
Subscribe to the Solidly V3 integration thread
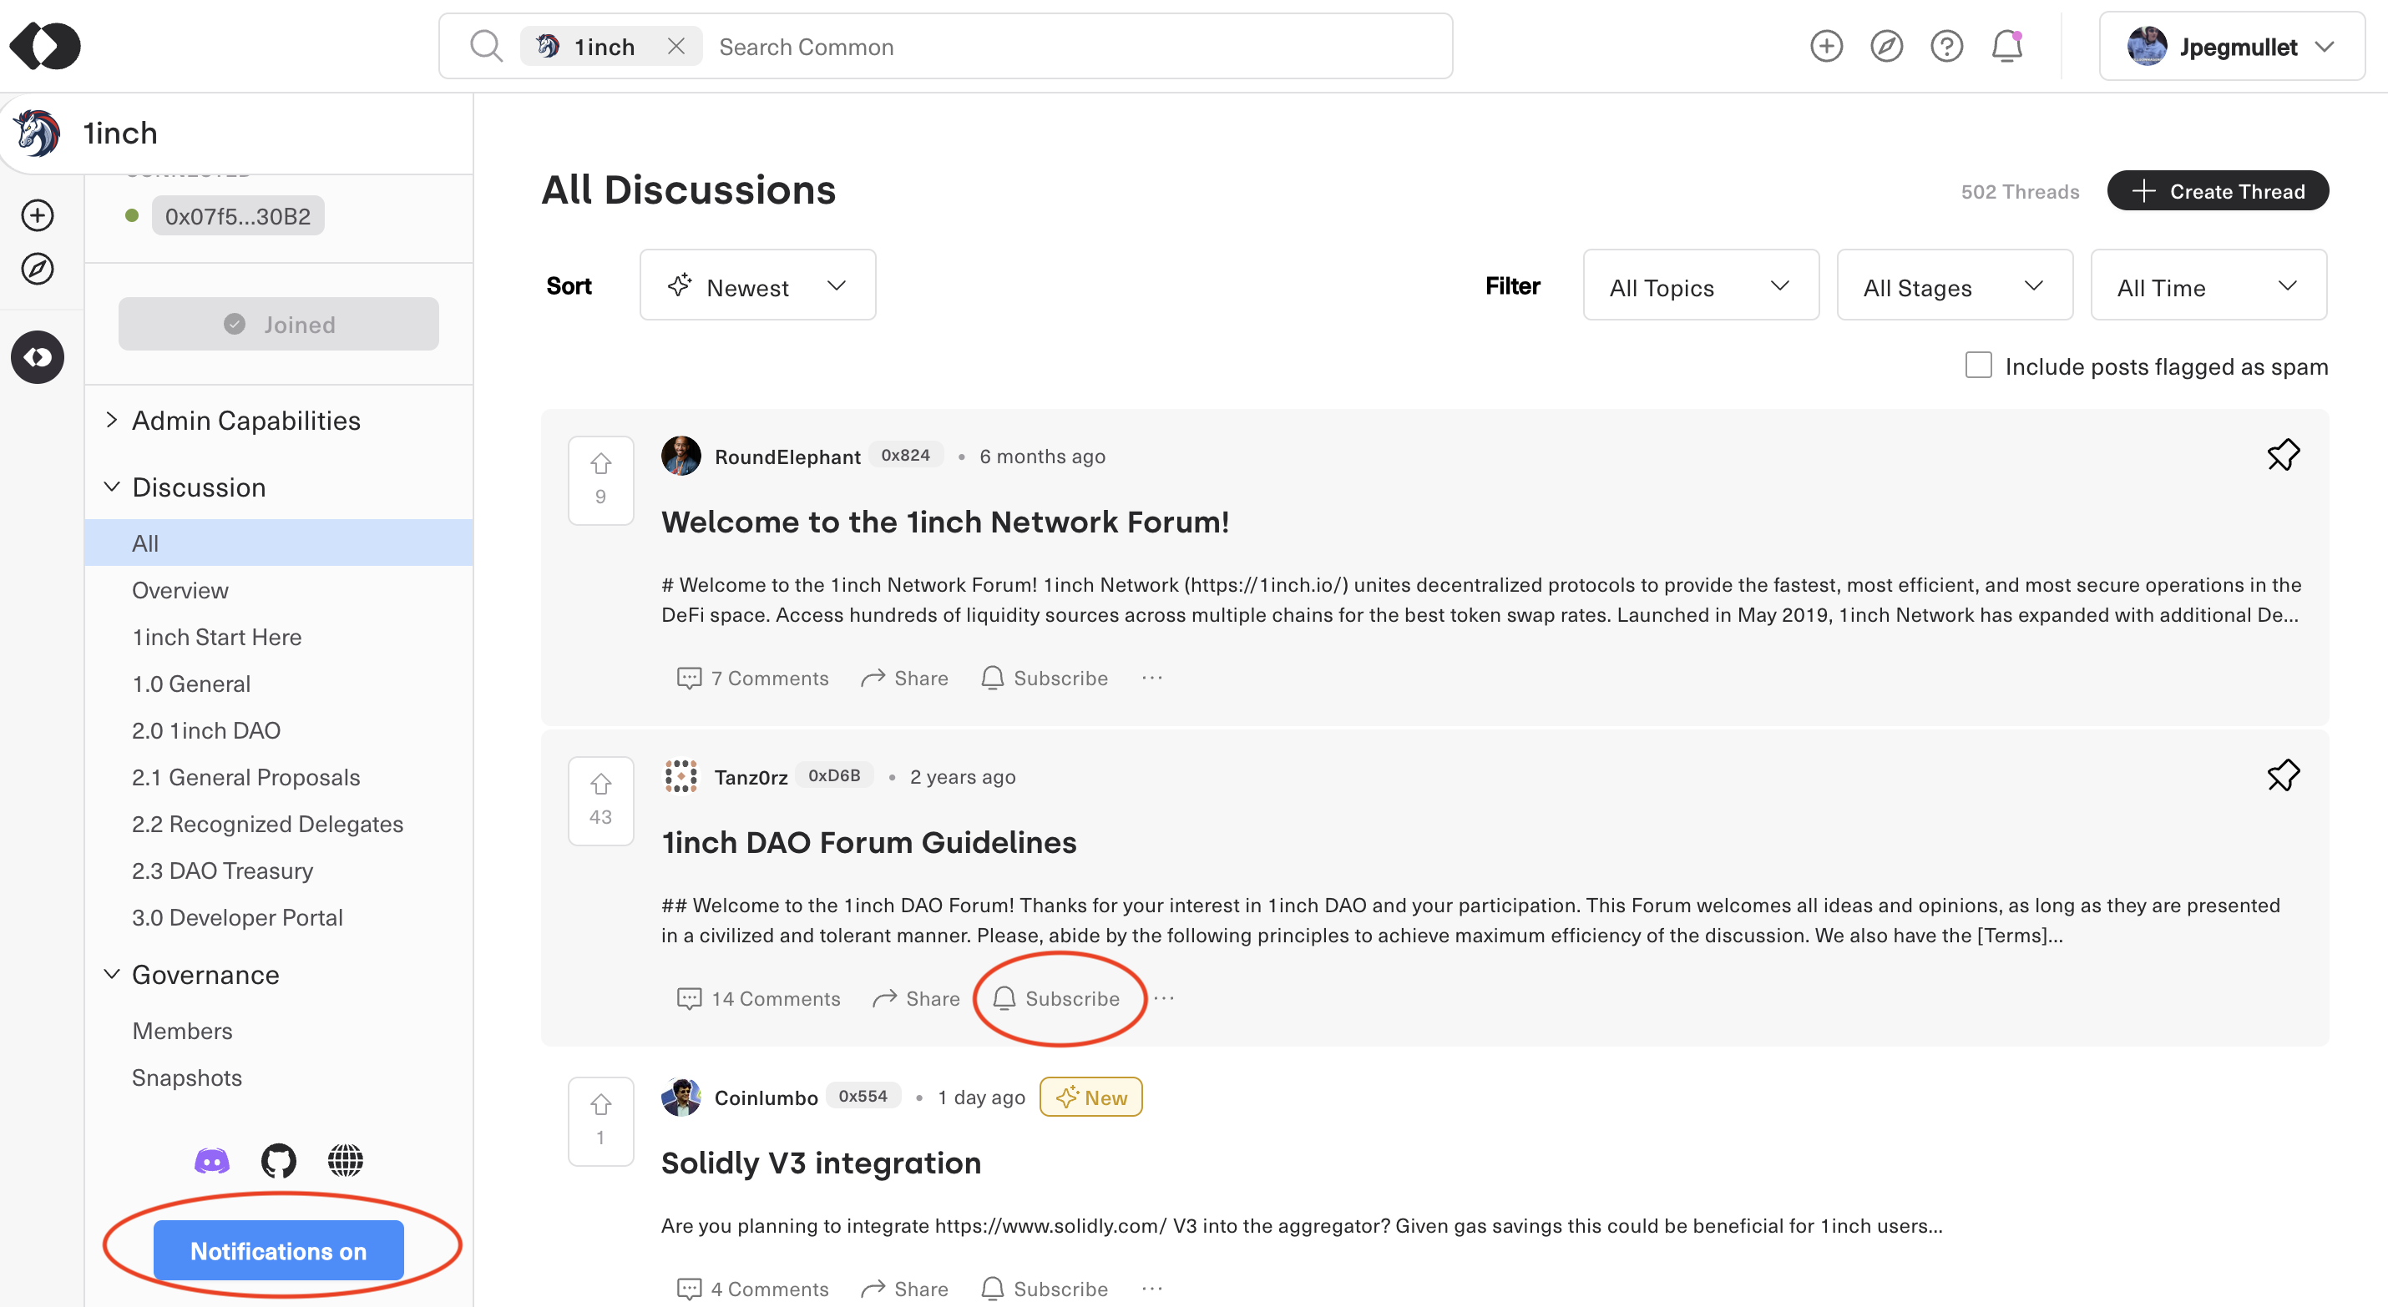click(x=1044, y=1289)
